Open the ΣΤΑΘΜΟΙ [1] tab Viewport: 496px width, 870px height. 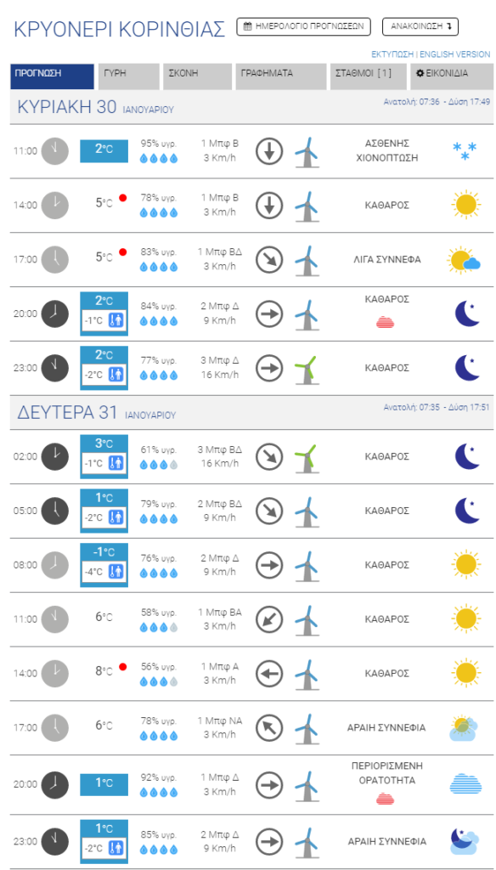(369, 76)
